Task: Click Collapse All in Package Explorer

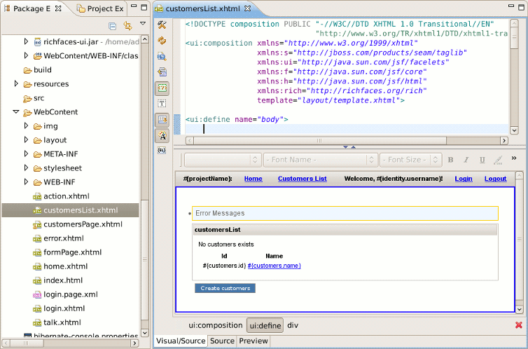Action: click(113, 26)
